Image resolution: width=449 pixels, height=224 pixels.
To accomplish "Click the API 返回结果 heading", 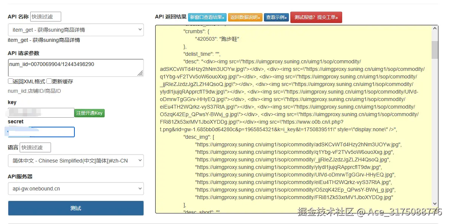I will click(171, 17).
